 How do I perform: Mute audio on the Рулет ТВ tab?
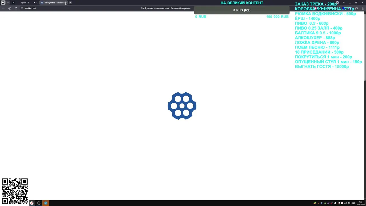click(x=34, y=3)
